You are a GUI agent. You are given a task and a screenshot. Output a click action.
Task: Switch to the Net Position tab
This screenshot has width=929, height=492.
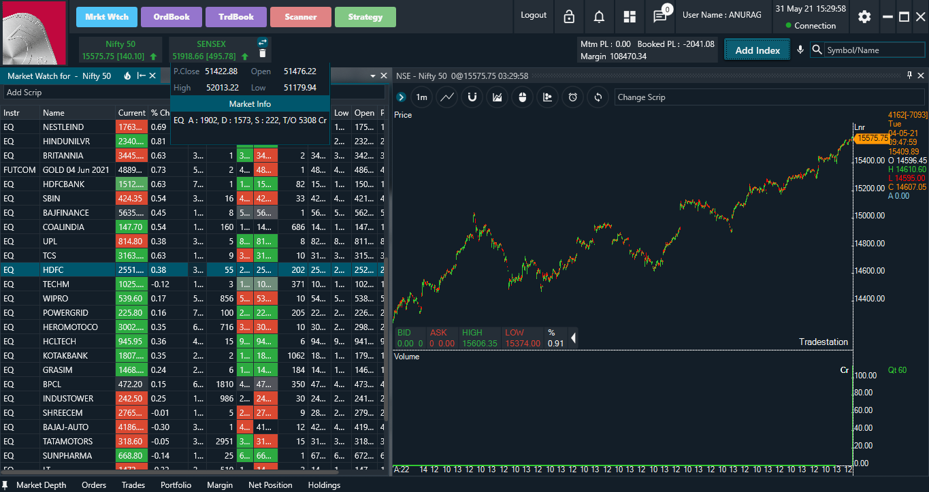[270, 485]
